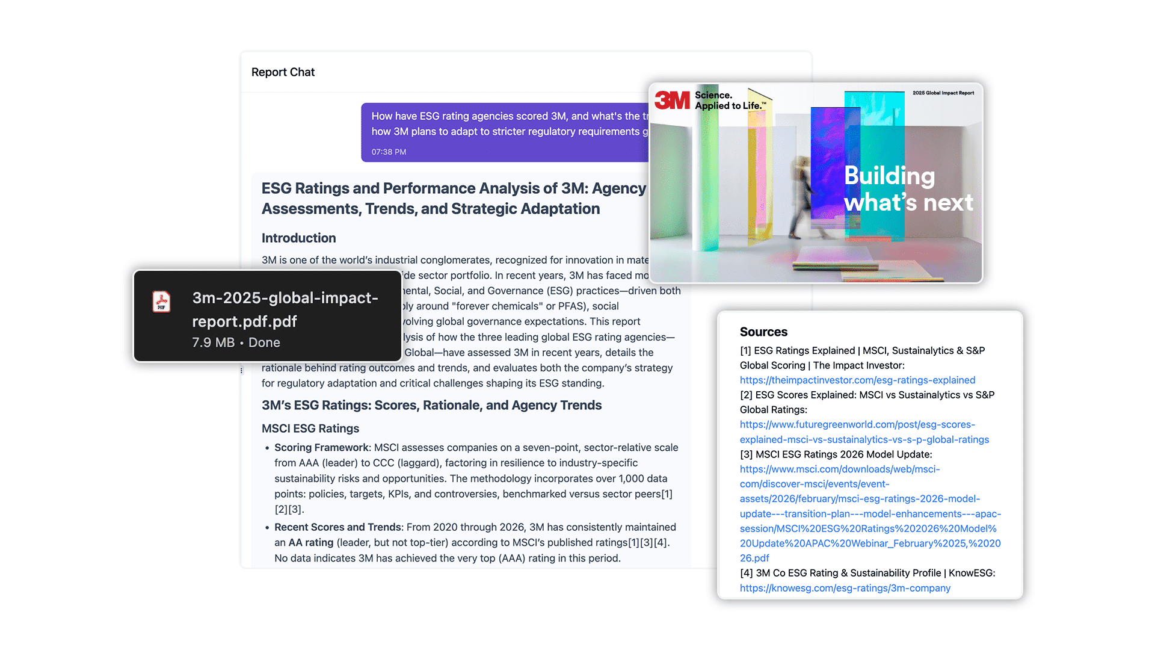The height and width of the screenshot is (650, 1155).
Task: Open the knowesg.com 3M company link
Action: (845, 588)
